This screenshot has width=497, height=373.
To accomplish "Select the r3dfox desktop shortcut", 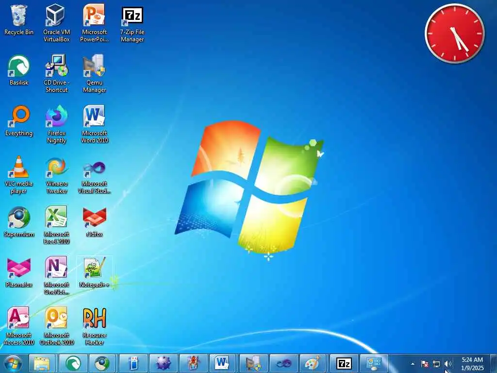I will (94, 222).
